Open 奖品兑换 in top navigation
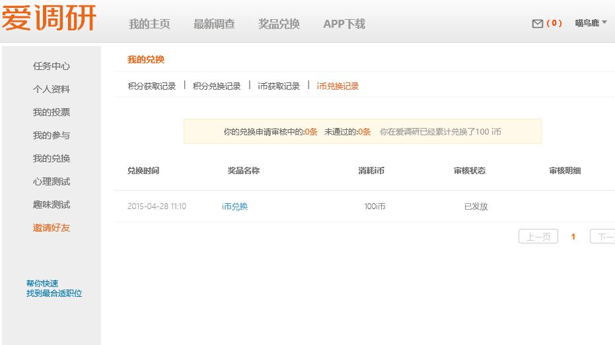This screenshot has width=615, height=345. click(279, 24)
